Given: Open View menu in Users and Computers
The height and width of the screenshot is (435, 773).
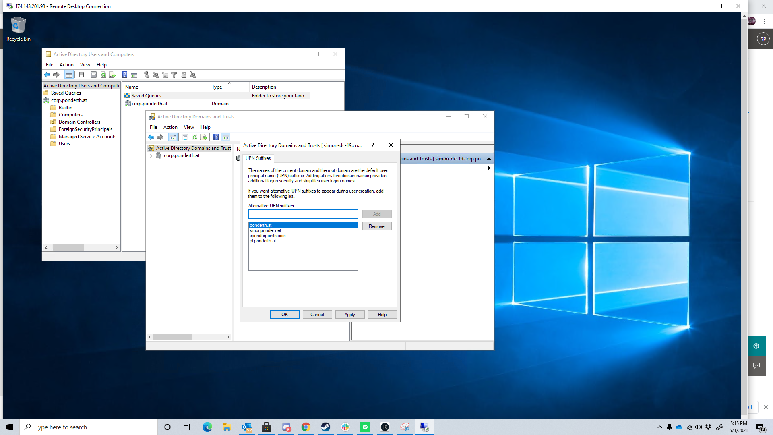Looking at the screenshot, I should [85, 65].
